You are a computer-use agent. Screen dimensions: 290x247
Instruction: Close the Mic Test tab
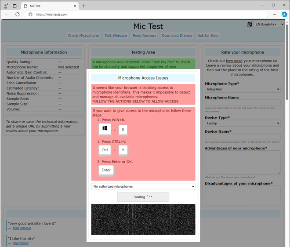(75, 6)
